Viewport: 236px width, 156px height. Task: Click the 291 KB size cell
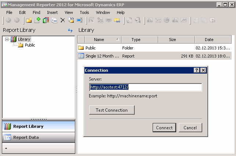[187, 56]
